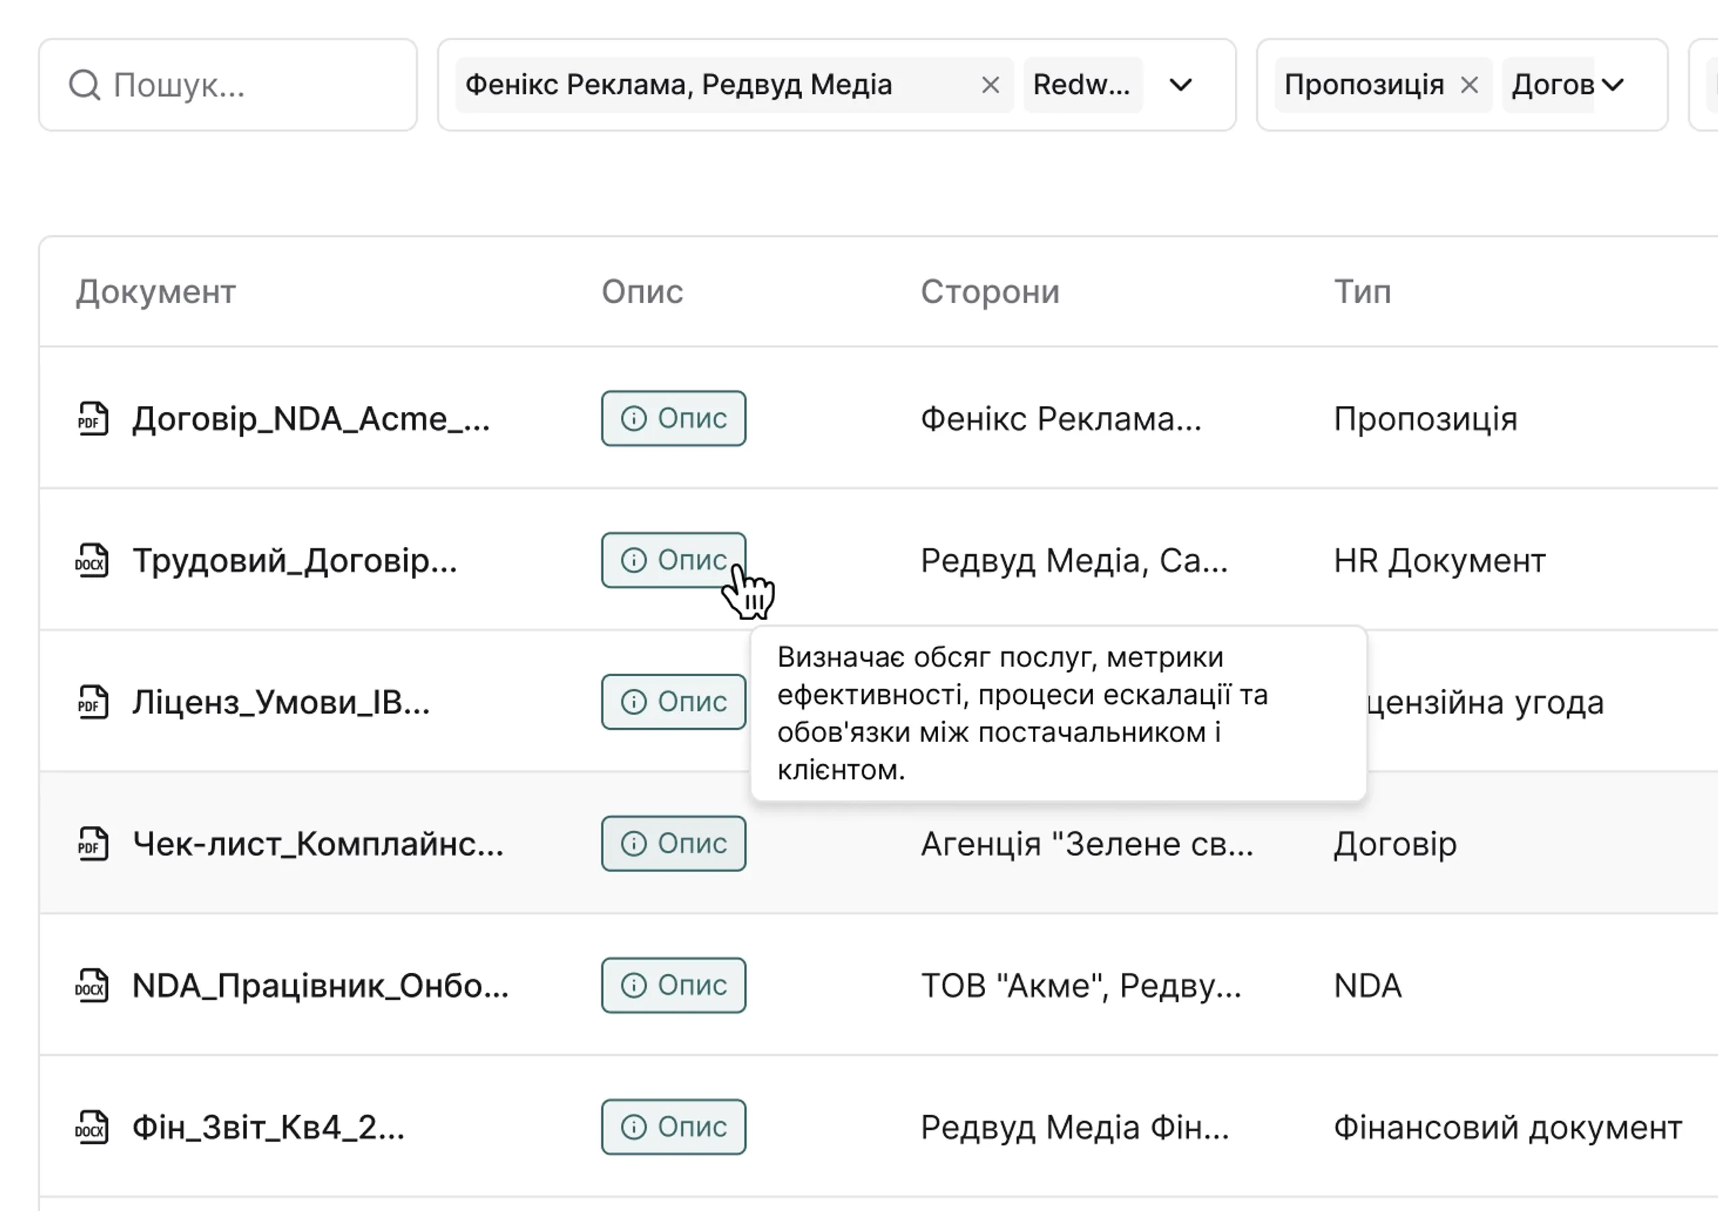This screenshot has width=1718, height=1211.
Task: Sort by the Документ column header
Action: click(156, 292)
